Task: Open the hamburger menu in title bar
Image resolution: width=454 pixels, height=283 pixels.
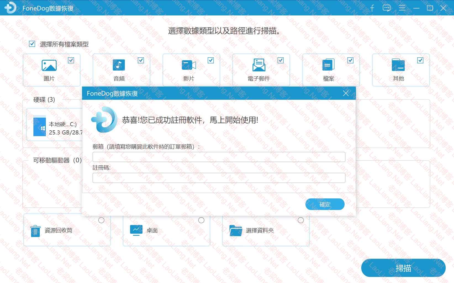Action: (402, 8)
